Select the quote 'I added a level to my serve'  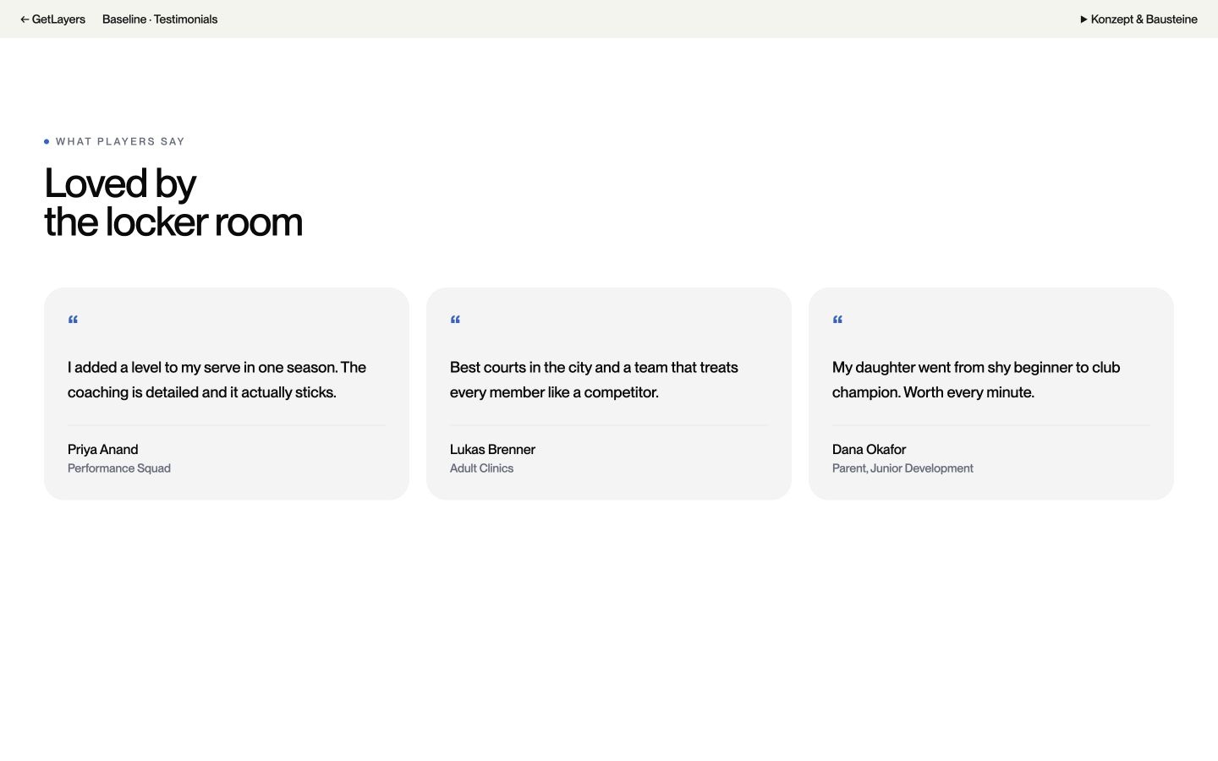click(217, 380)
